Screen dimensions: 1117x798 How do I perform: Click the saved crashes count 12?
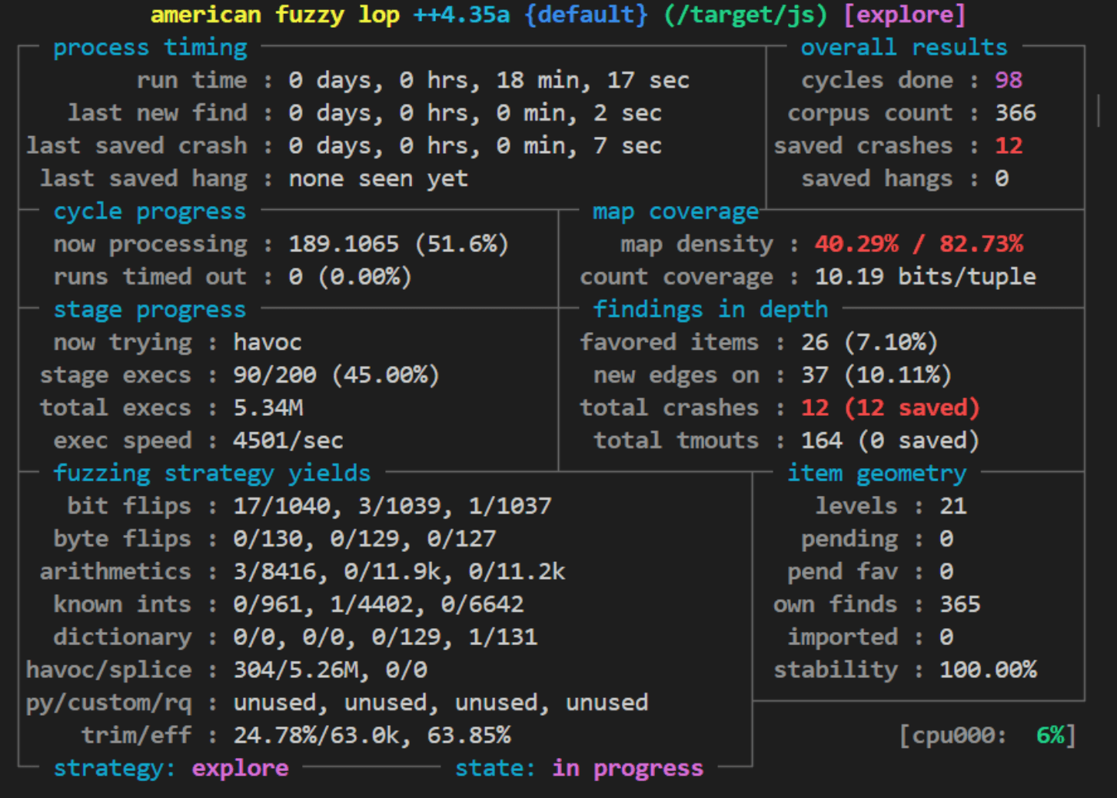[1008, 145]
